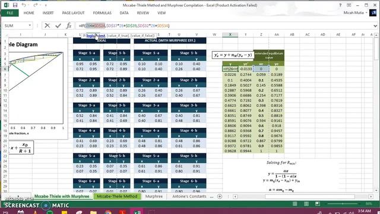380x214 pixels.
Task: Click the horizontal scrollbar left arrow
Action: pos(235,197)
